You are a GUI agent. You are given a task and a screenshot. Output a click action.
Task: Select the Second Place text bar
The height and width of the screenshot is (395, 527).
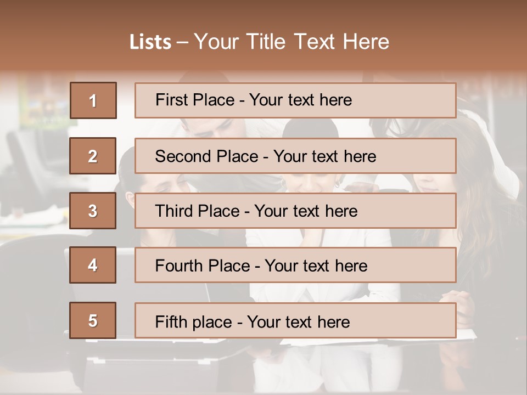tap(295, 156)
